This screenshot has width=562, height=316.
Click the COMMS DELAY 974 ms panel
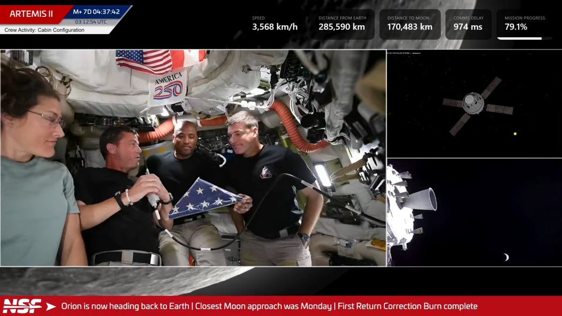pos(468,23)
